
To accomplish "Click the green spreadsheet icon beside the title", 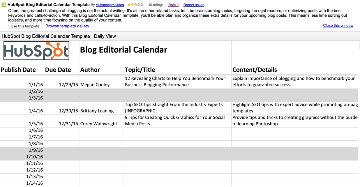I will 4,5.
